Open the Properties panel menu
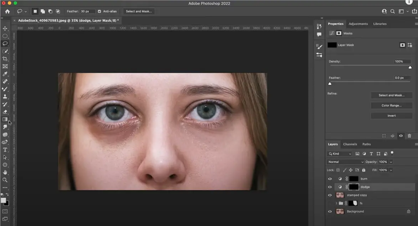Image resolution: width=418 pixels, height=226 pixels. [x=416, y=23]
